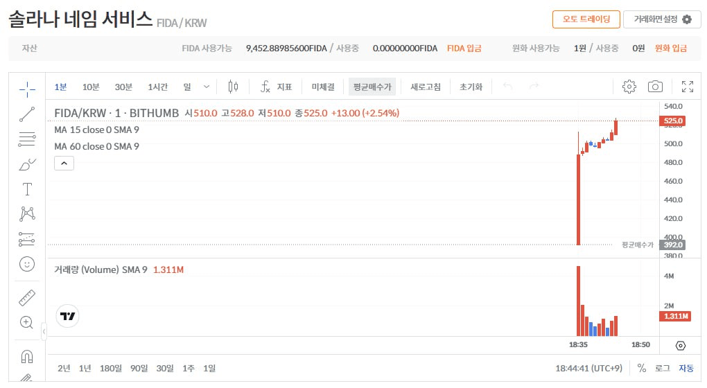Select the ruler measure tool

[x=27, y=298]
